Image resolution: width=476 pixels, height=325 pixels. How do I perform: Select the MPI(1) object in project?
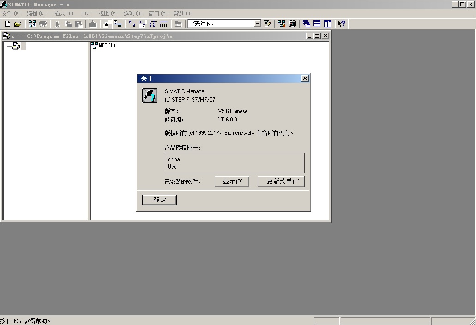click(107, 45)
